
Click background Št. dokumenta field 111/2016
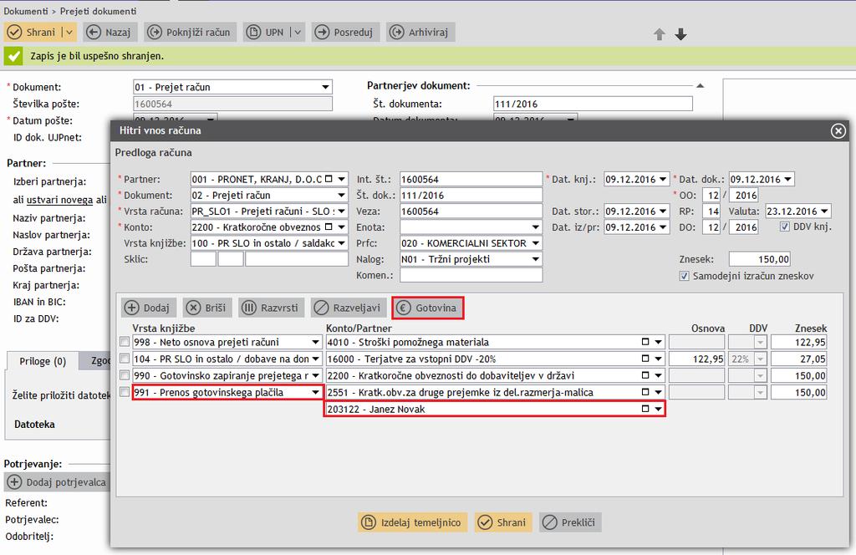click(593, 104)
